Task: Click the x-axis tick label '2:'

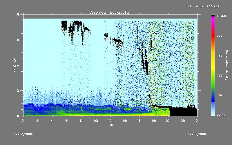Action: click(38, 121)
